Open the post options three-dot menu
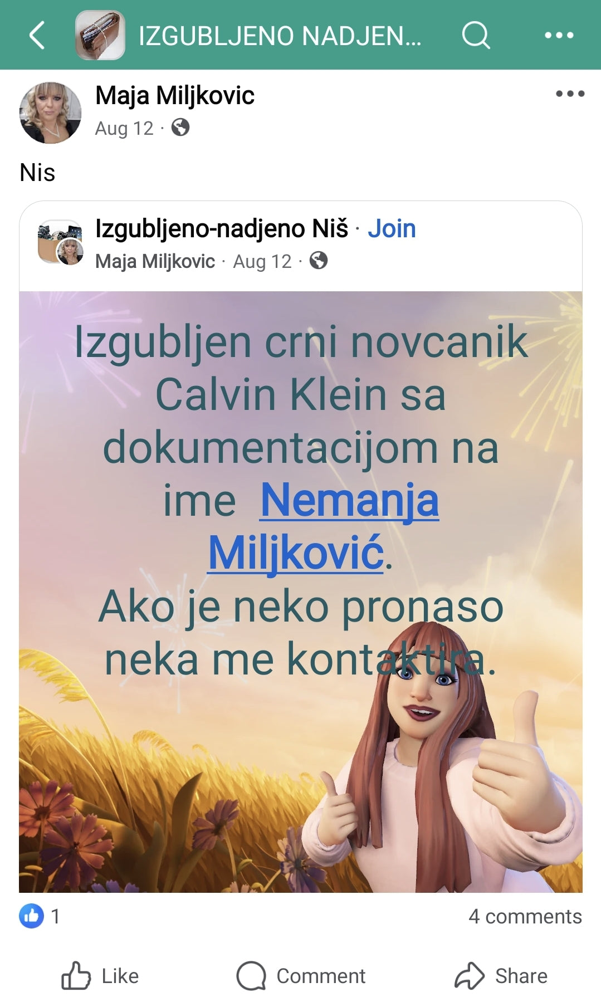601x1007 pixels. 570,94
